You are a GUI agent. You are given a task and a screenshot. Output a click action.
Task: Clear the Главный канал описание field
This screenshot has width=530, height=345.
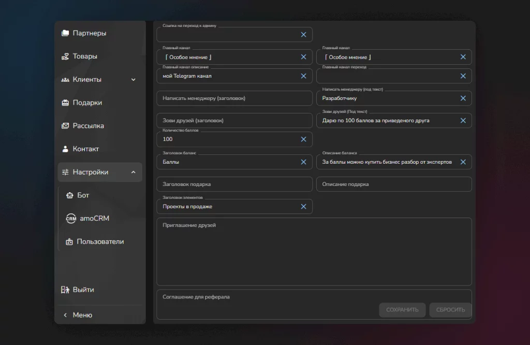point(303,76)
